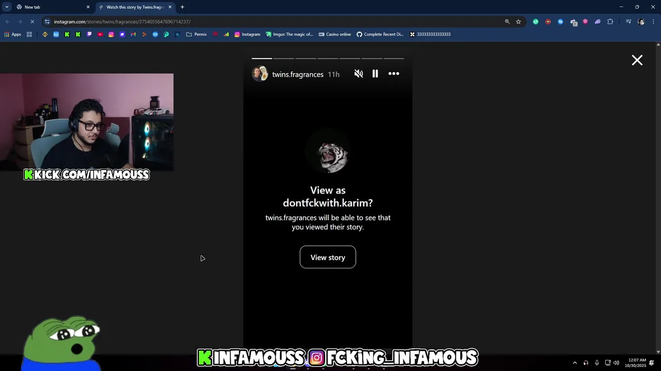Close the Watch this story tab
The width and height of the screenshot is (661, 371).
(x=170, y=7)
